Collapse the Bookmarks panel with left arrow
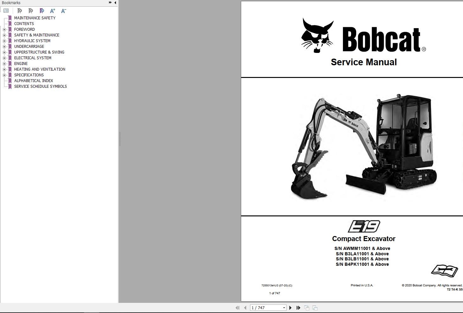 115,3
